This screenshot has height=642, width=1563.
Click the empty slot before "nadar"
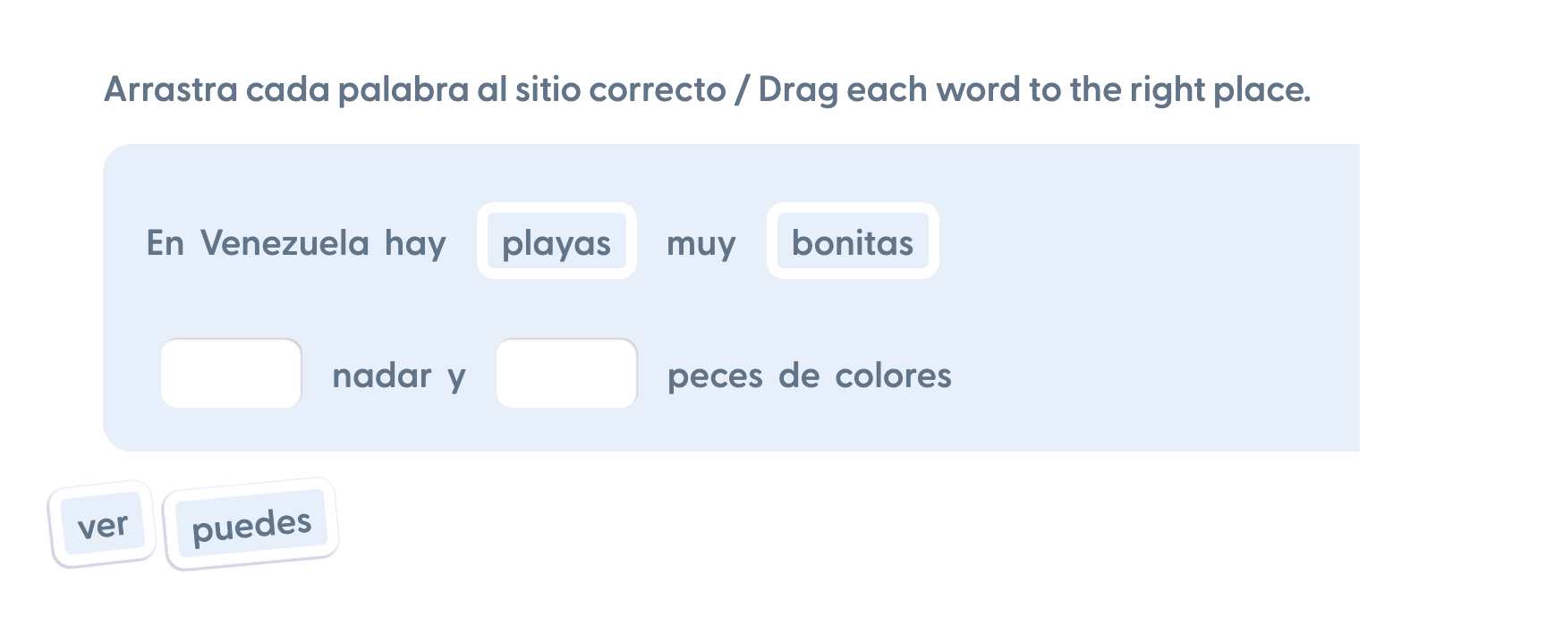point(231,374)
